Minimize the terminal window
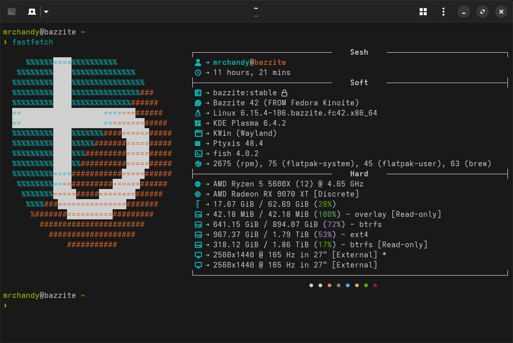Viewport: 513px width, 343px height. 464,12
